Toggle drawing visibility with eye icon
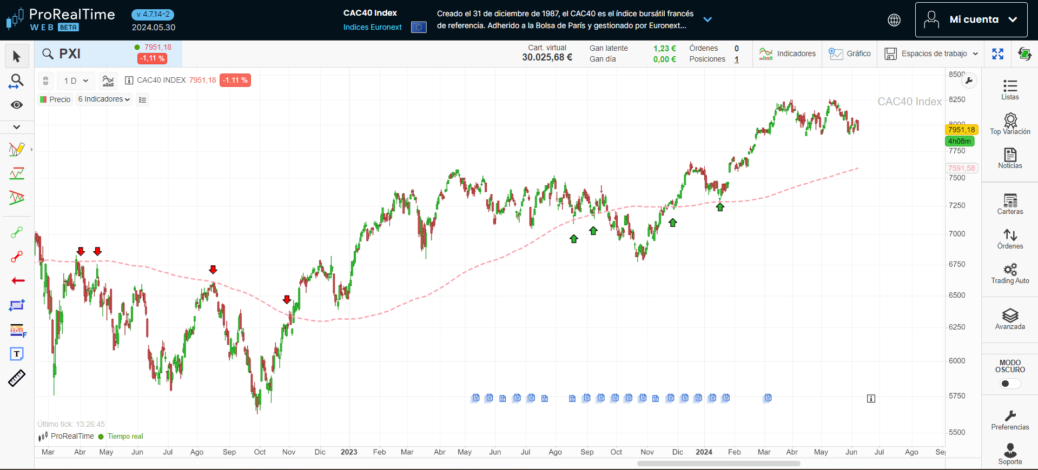This screenshot has width=1038, height=470. tap(17, 105)
